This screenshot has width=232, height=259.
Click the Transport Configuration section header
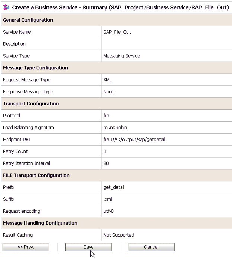pos(31,104)
